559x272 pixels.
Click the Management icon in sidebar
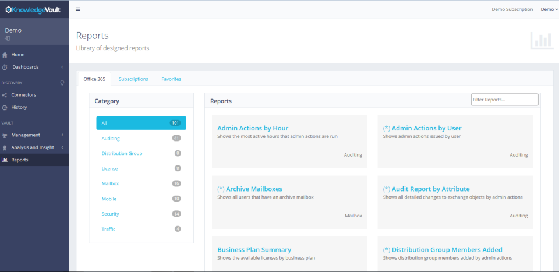(x=5, y=136)
